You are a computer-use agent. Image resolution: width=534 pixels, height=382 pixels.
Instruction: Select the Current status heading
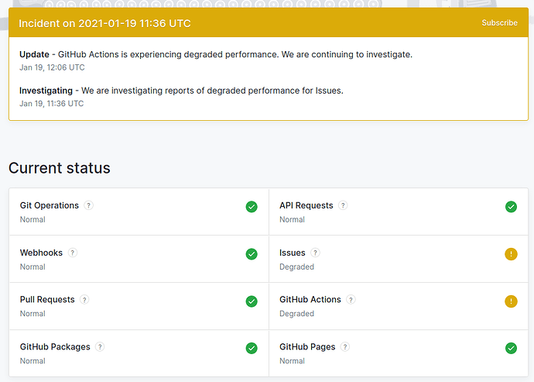(60, 168)
